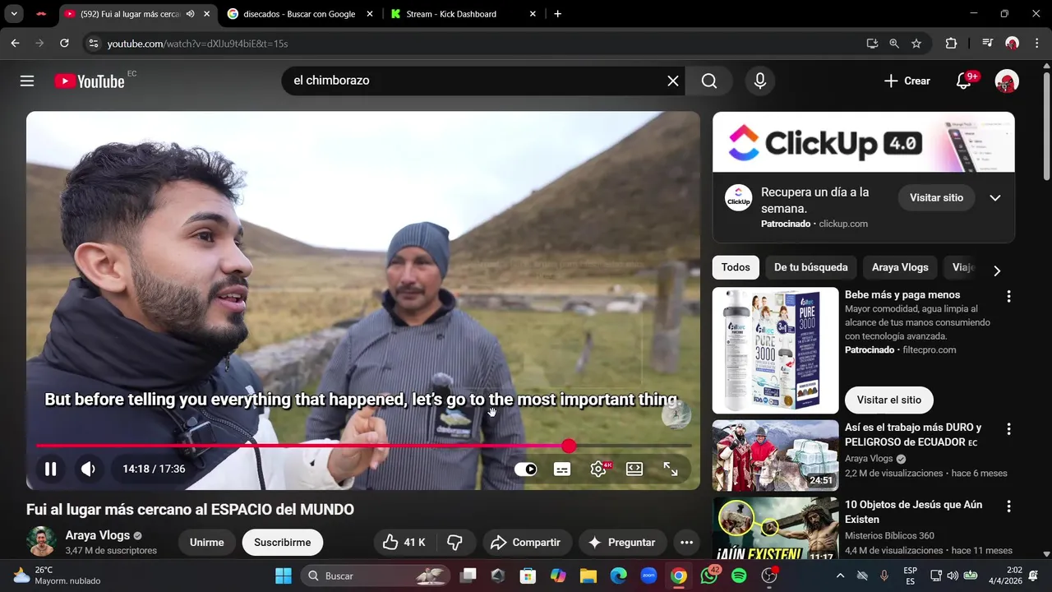
Task: Open more actions ellipsis below video
Action: 686,543
